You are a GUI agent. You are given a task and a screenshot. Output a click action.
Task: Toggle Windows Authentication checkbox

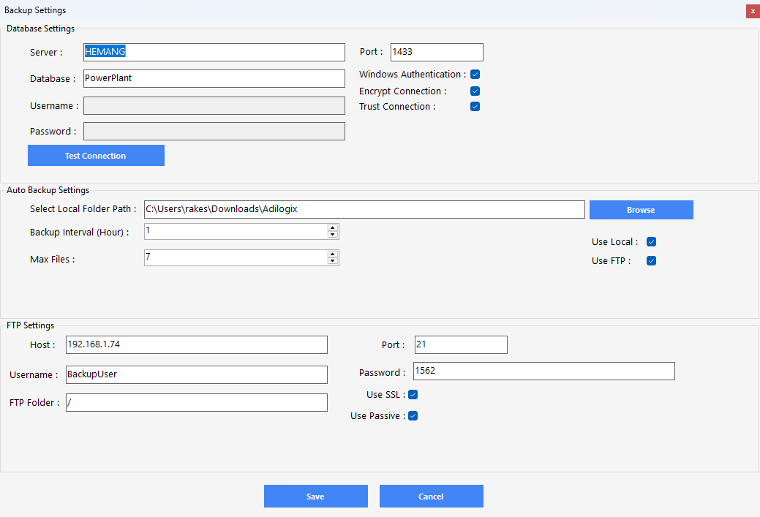click(475, 75)
